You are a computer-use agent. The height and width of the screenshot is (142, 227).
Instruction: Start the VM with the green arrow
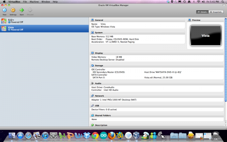(22, 10)
